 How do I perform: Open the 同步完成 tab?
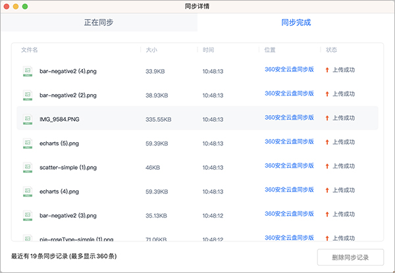coord(296,22)
